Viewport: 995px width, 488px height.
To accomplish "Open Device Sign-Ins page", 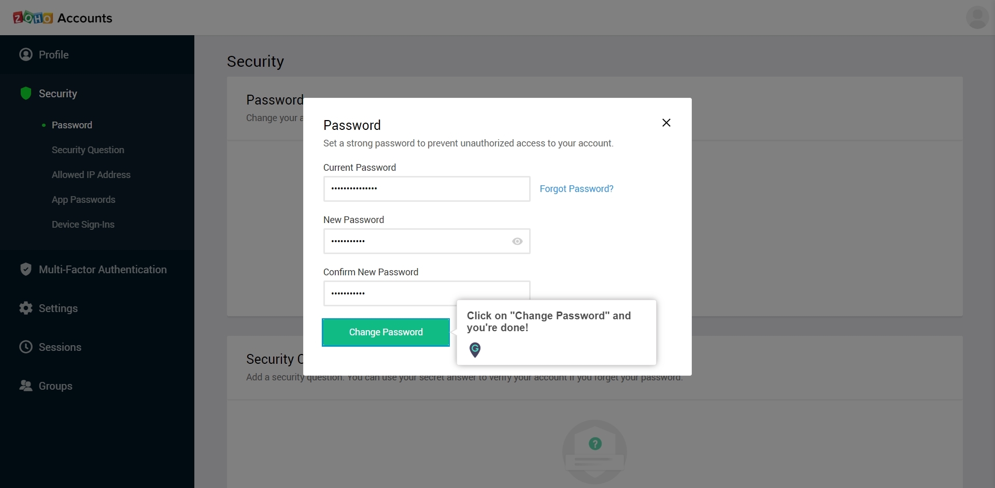I will pyautogui.click(x=83, y=225).
